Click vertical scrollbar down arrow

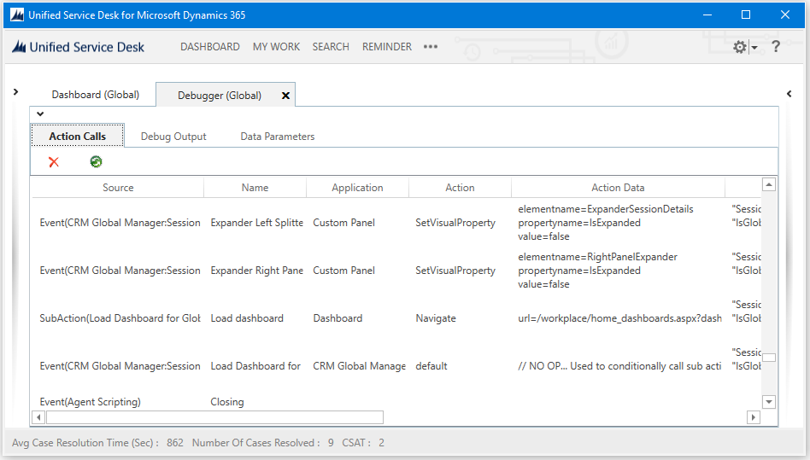click(769, 402)
